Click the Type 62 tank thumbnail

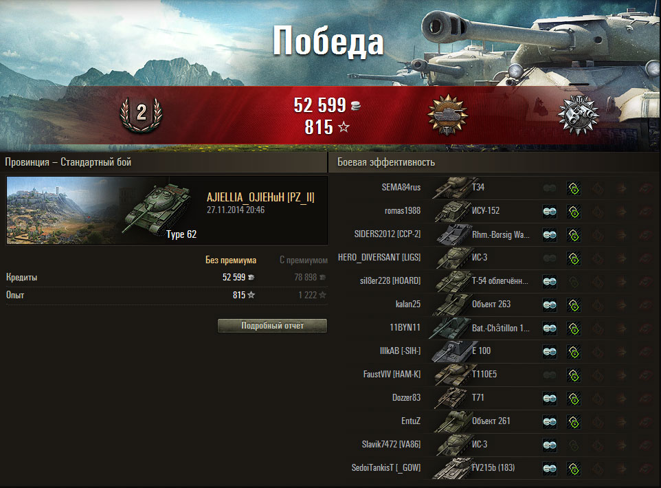click(x=158, y=209)
